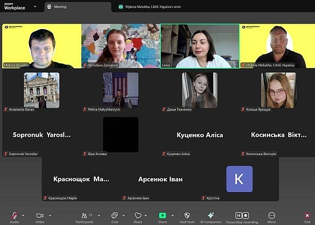Open the React heart icon
Viewport: 315px width, 225px height.
[138, 215]
